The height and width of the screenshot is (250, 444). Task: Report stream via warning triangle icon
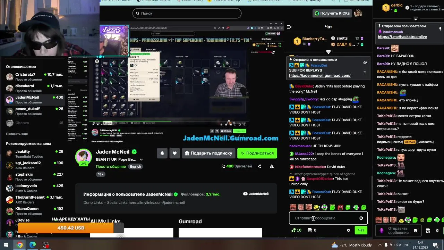pyautogui.click(x=272, y=166)
